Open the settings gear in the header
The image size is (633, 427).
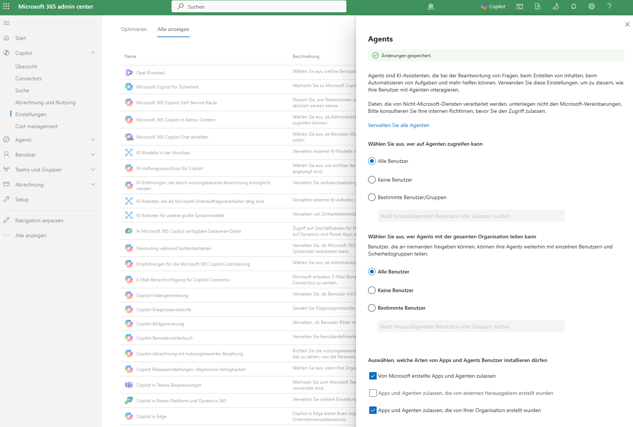pos(592,6)
